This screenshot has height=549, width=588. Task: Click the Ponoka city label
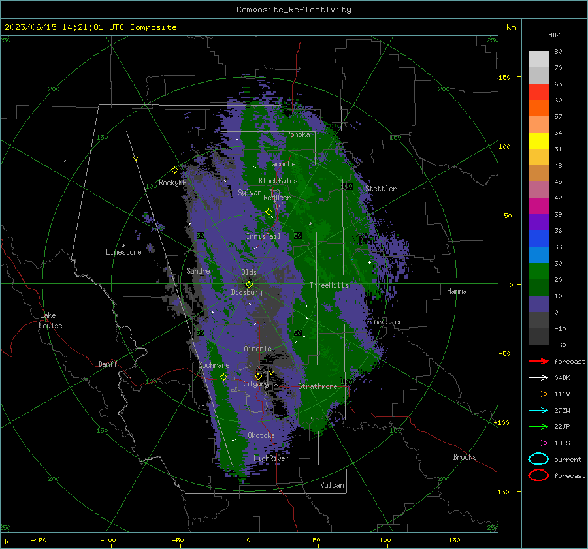(x=298, y=134)
